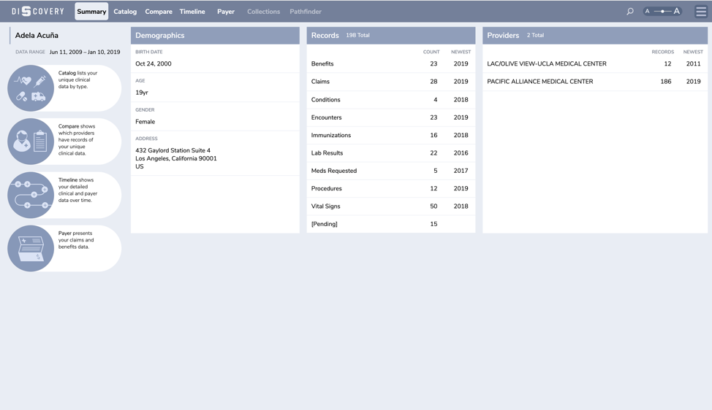The height and width of the screenshot is (410, 712).
Task: Select the Claims records row
Action: click(391, 82)
